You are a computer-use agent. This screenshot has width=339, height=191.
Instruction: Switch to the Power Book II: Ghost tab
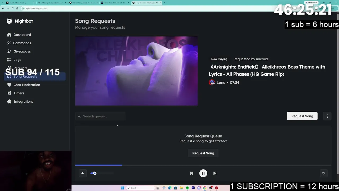(115, 3)
